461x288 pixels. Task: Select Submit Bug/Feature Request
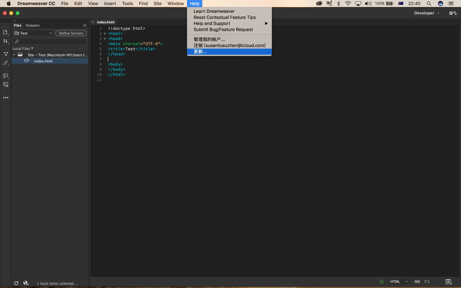[229, 30]
